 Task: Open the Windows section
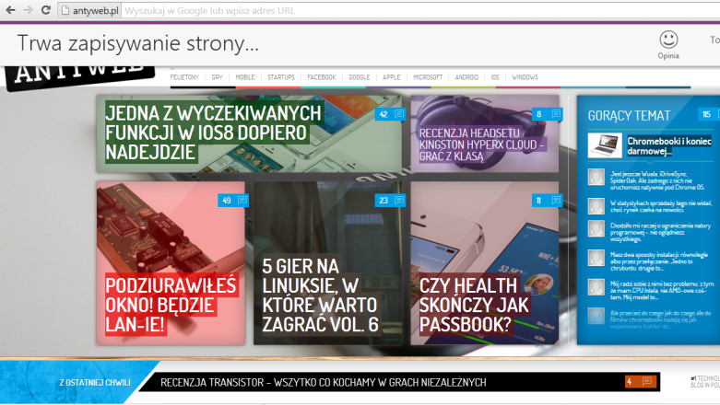pyautogui.click(x=525, y=77)
